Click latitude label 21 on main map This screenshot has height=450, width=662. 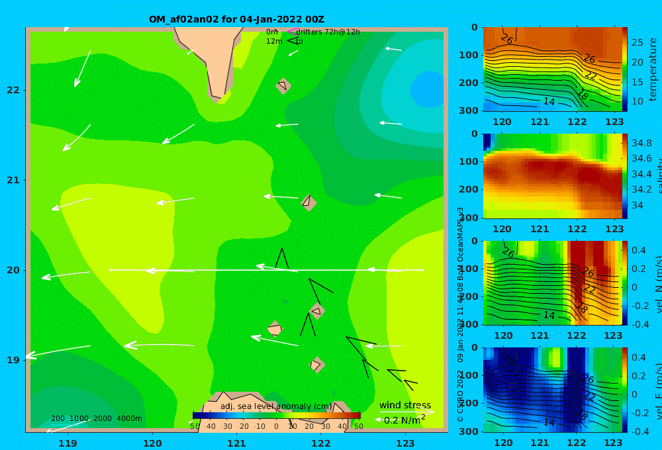13,180
